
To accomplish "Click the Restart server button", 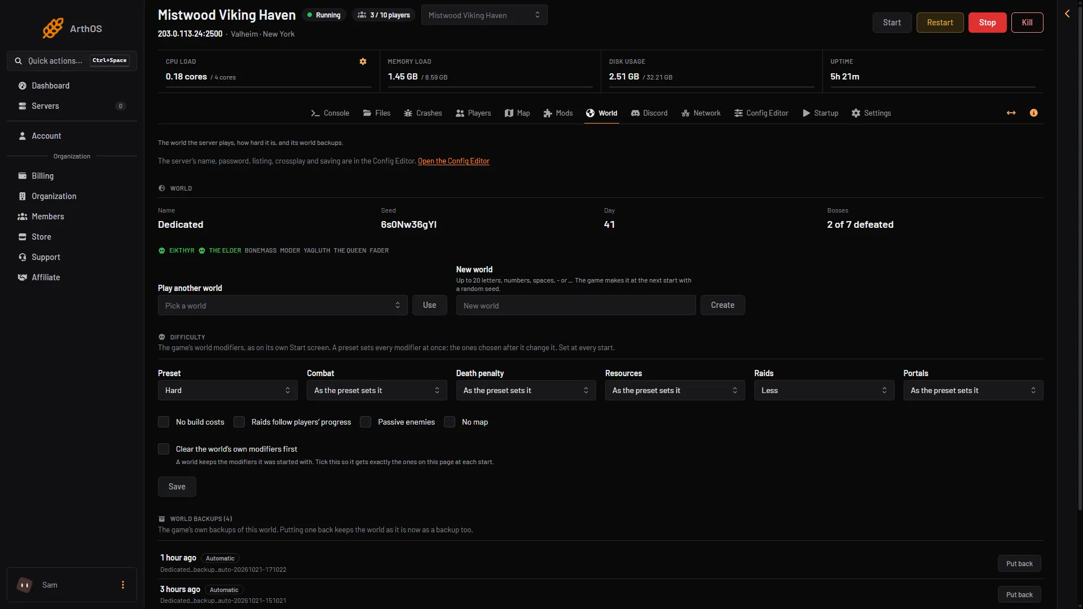I will [940, 23].
